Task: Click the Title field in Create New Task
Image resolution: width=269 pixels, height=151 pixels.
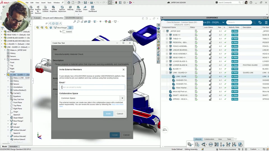Action: pos(92,54)
